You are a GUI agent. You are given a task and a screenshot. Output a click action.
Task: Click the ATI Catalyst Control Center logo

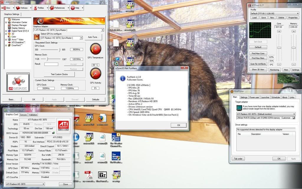pyautogui.click(x=18, y=82)
